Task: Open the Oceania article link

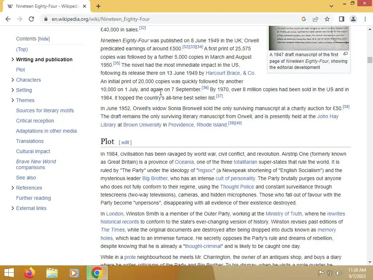Action: click(x=184, y=162)
